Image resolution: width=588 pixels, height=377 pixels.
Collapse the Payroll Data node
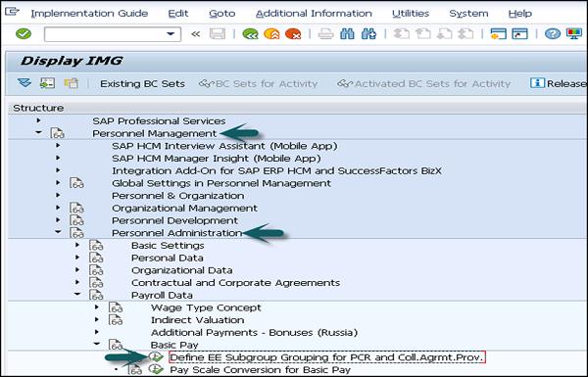click(77, 295)
